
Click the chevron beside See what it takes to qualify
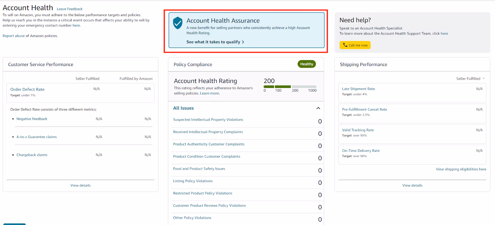[x=243, y=42]
